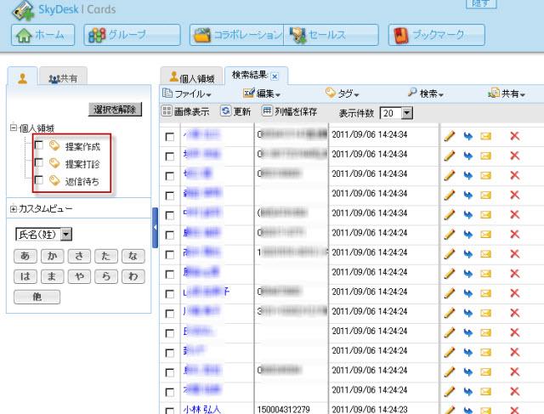Click the 隠す button at top right
This screenshot has height=414, width=544.
[481, 3]
